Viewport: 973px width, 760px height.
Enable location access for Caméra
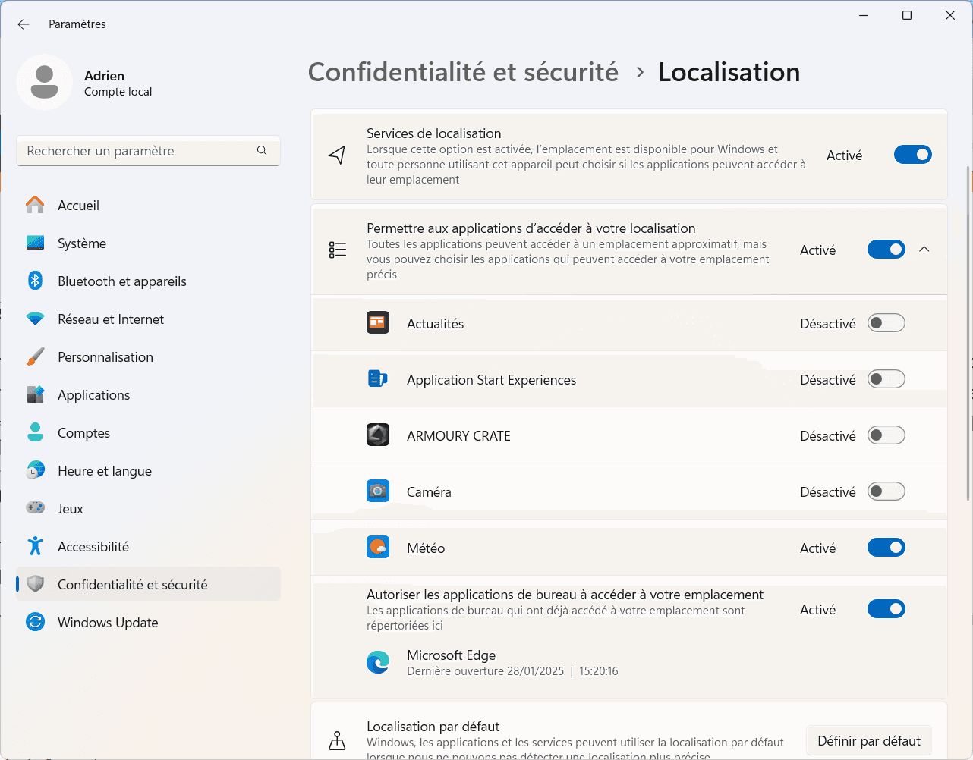[886, 491]
